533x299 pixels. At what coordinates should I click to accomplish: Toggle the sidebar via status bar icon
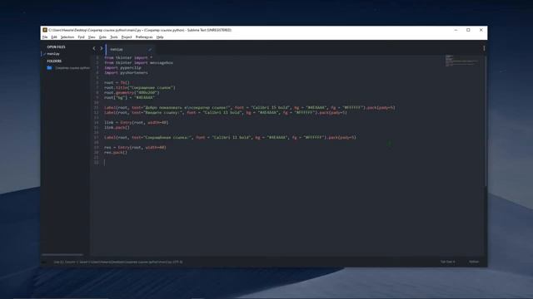(44, 262)
